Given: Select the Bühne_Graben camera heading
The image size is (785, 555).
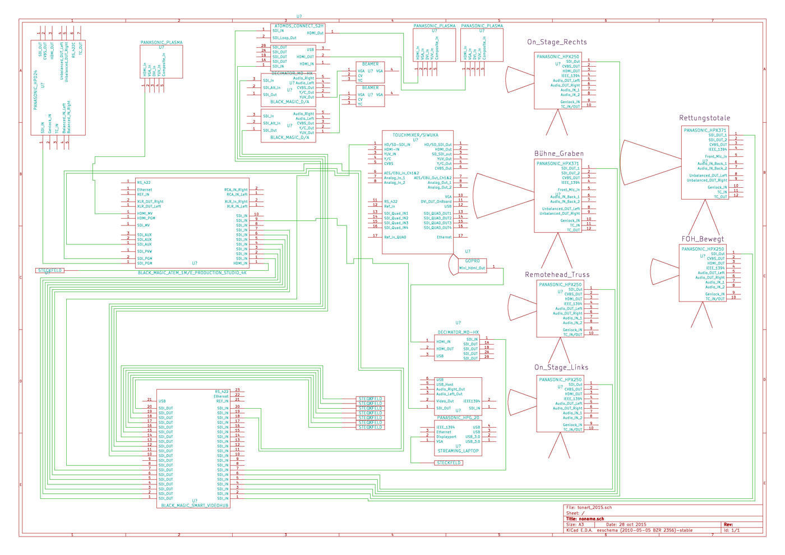Looking at the screenshot, I should tap(559, 154).
